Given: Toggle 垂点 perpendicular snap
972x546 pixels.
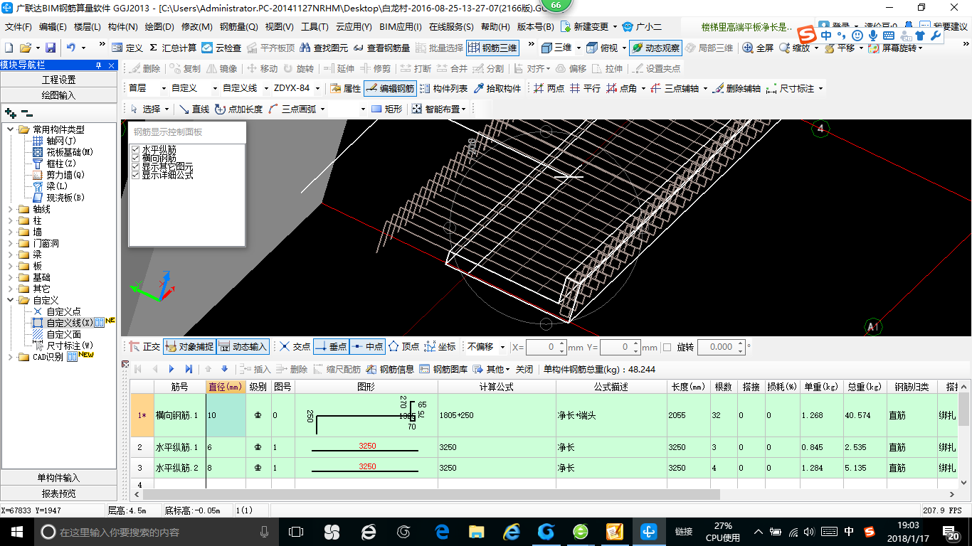Looking at the screenshot, I should (331, 347).
